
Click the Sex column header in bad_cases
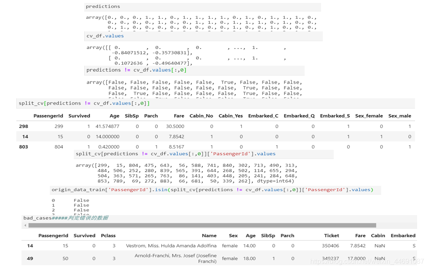point(233,236)
